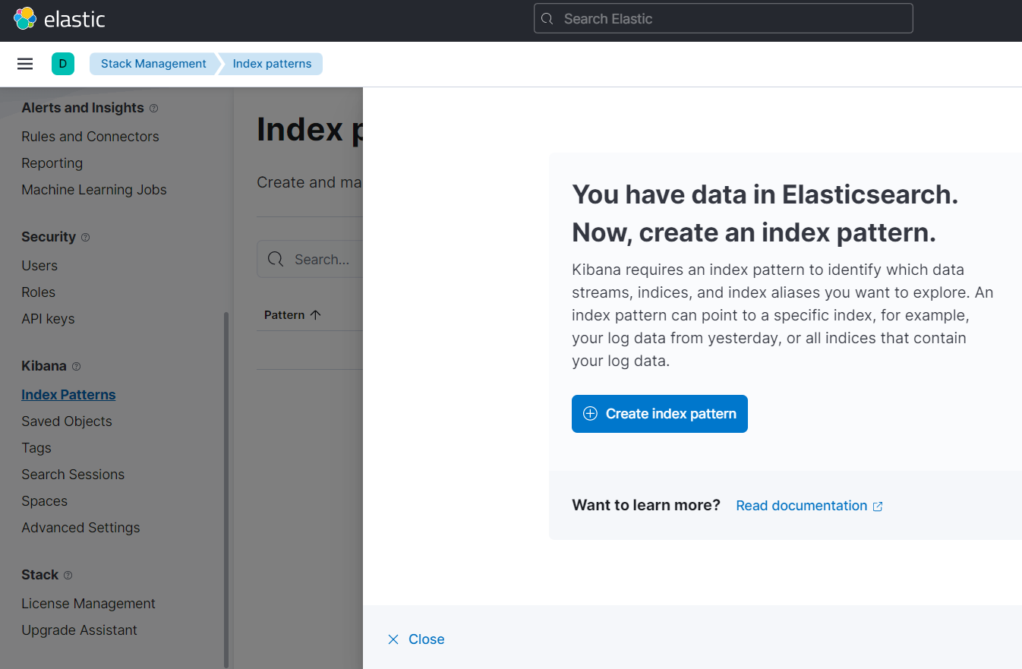
Task: Open Saved Objects
Action: click(x=67, y=421)
